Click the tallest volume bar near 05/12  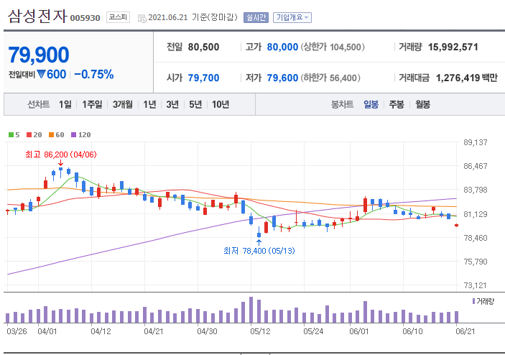click(251, 310)
